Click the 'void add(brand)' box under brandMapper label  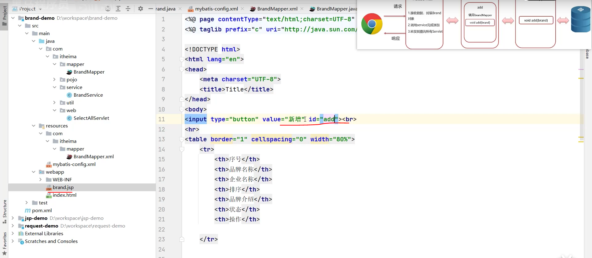coord(480,22)
